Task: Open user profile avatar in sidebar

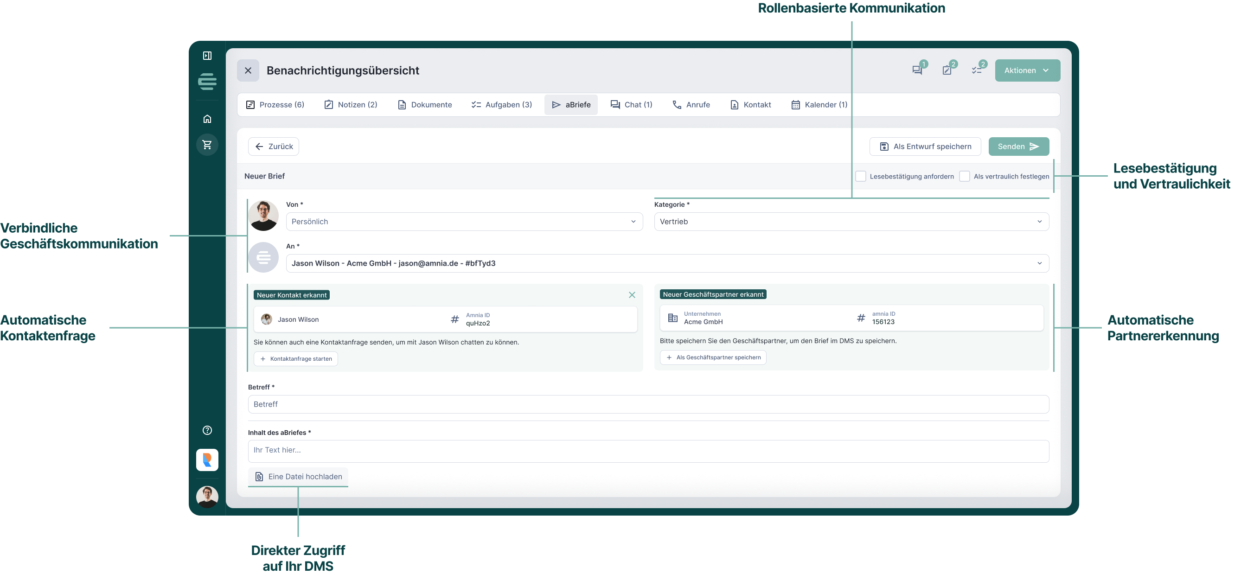Action: (x=207, y=497)
